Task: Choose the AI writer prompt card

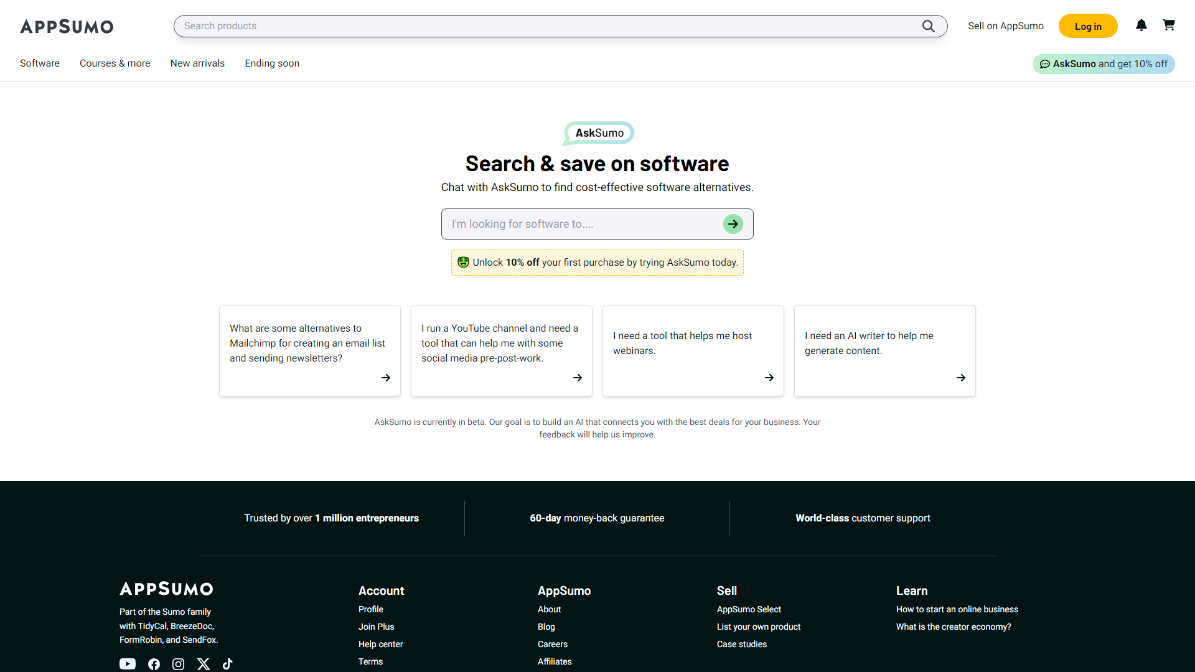Action: tap(884, 350)
